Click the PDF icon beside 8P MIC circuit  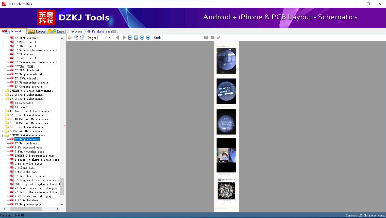pyautogui.click(x=11, y=42)
